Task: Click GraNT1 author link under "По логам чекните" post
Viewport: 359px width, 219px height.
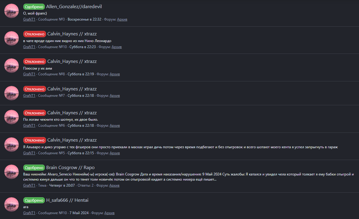Action: pos(29,125)
